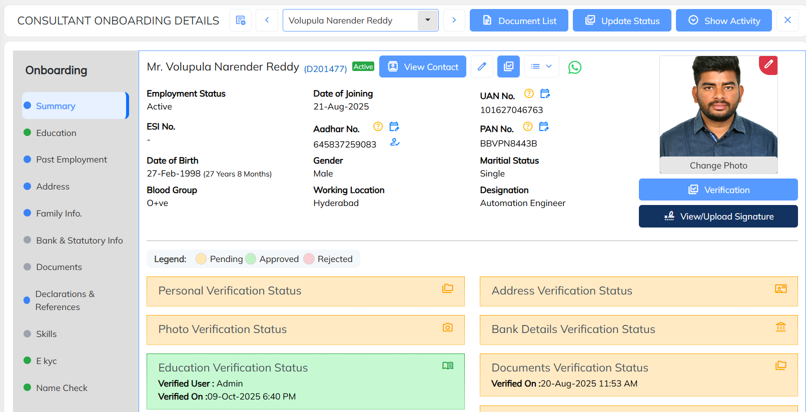Select Bank & Statutory Info in sidebar

pos(79,240)
